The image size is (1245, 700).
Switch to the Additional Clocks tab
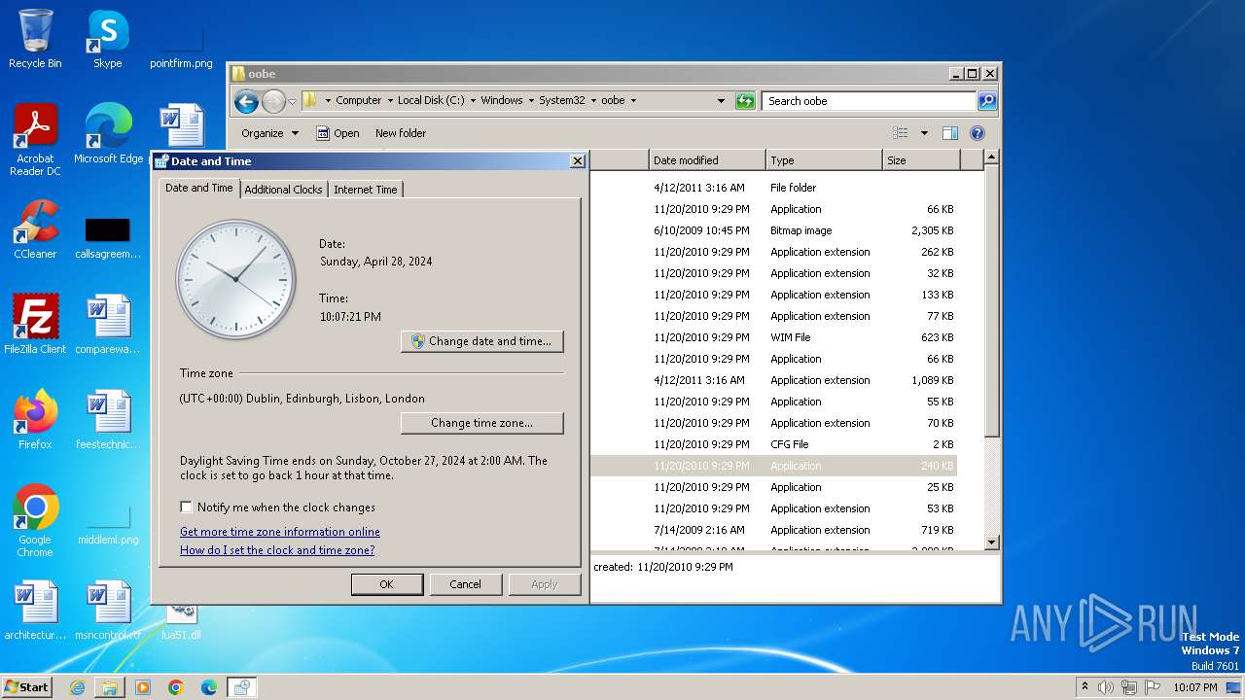coord(283,190)
